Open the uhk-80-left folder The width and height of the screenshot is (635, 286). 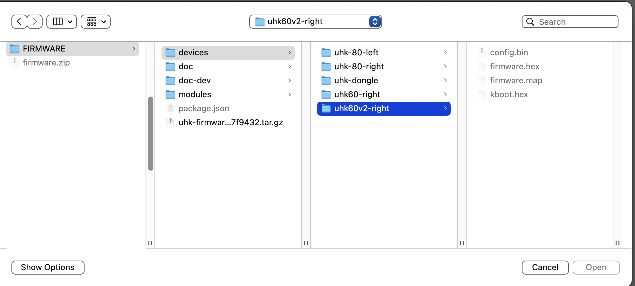(x=356, y=52)
